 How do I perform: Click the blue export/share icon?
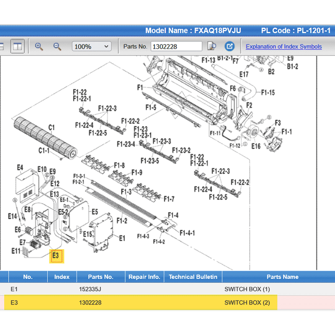pyautogui.click(x=229, y=46)
